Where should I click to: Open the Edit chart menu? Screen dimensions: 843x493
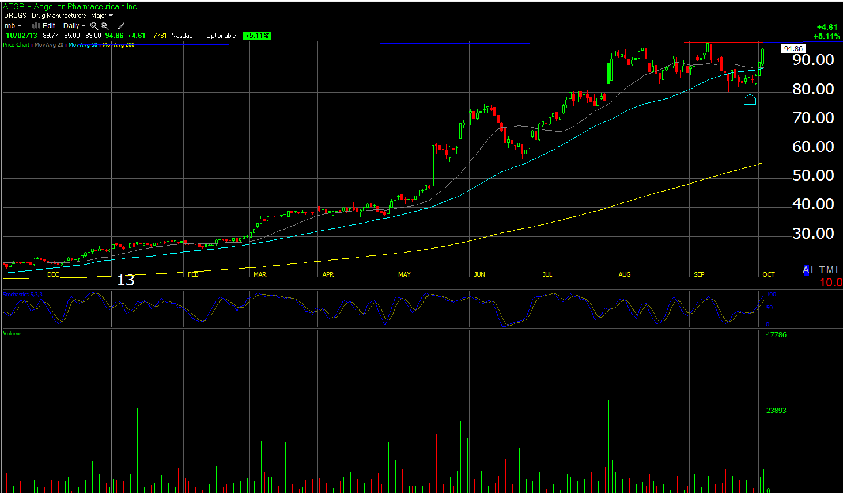coord(49,26)
